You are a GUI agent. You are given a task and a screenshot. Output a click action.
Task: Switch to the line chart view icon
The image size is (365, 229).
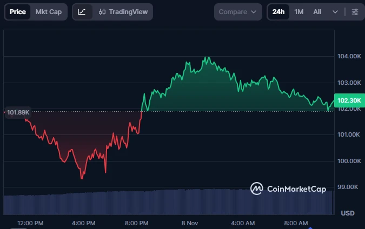pos(82,12)
